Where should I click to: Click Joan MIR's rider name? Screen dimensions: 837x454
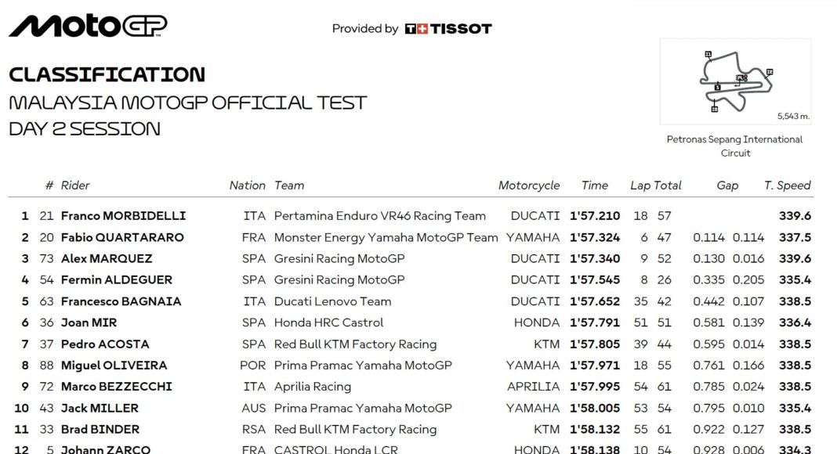[x=89, y=322]
